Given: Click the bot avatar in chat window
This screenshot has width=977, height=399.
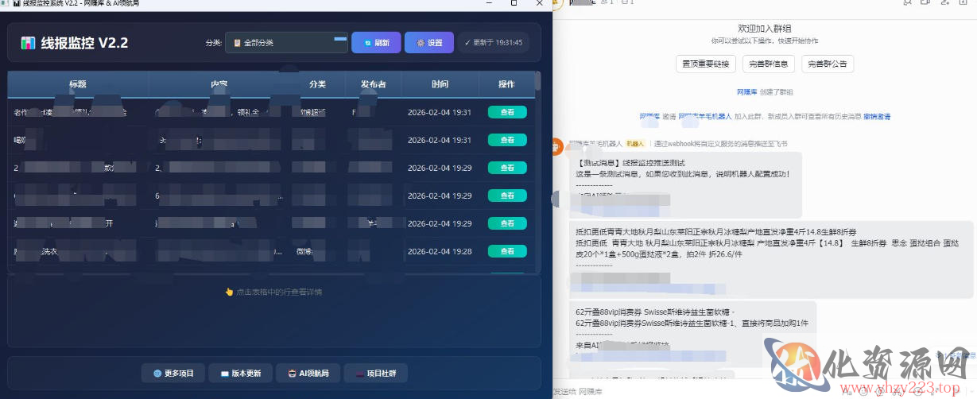Looking at the screenshot, I should 558,146.
